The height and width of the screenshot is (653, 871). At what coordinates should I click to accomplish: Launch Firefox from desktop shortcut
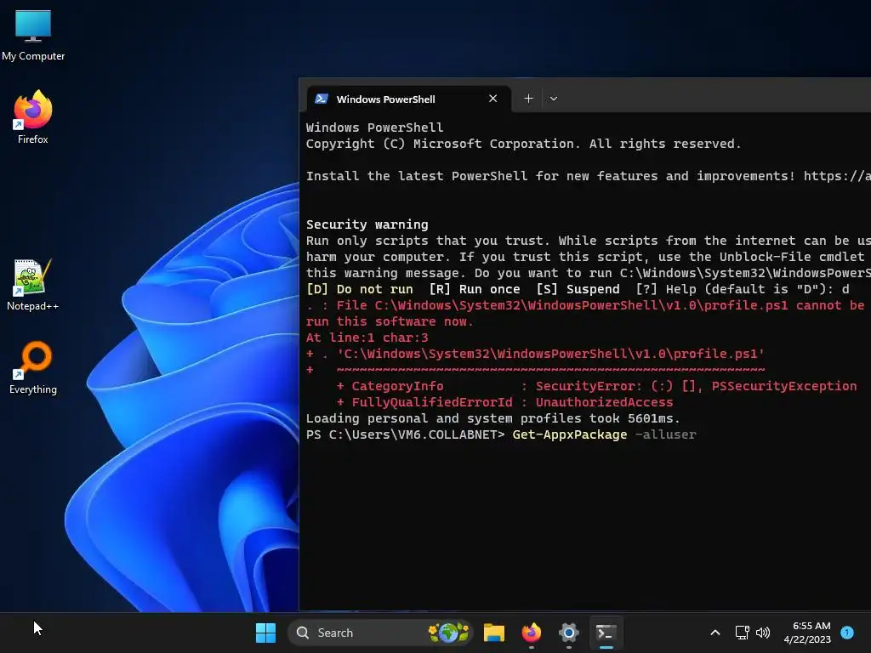click(x=33, y=117)
